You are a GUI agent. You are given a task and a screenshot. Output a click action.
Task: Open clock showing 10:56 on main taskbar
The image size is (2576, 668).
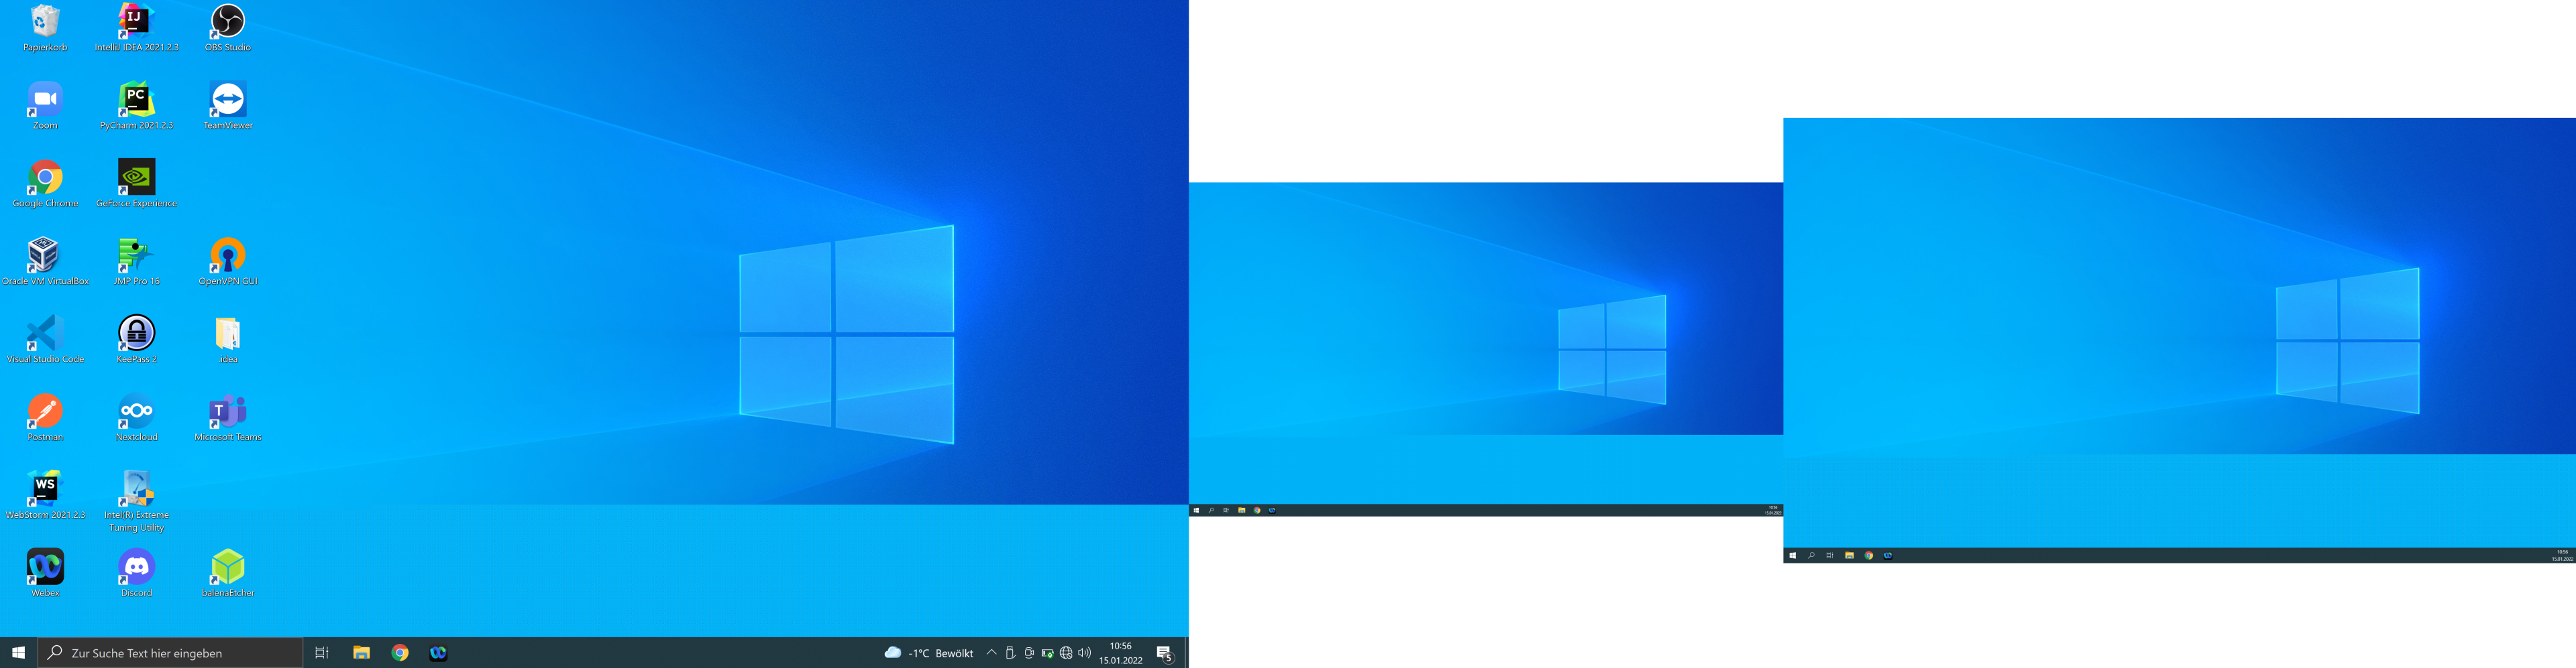coord(1120,652)
